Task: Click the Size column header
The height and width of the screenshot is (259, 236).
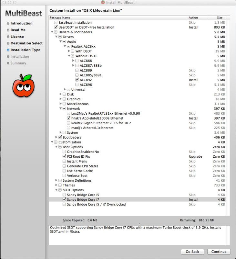Action: (217, 17)
